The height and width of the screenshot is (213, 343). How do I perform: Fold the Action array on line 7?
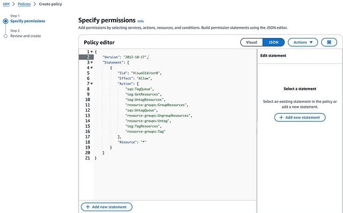[92, 84]
